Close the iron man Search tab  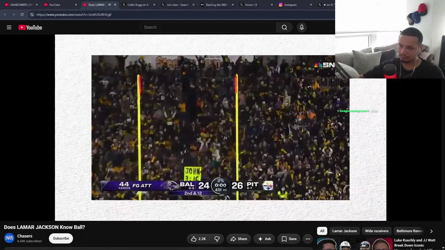coord(194,5)
